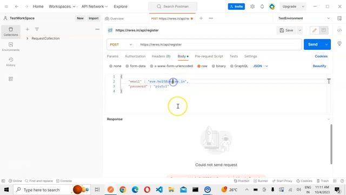Open Postman settings gear icon

click(x=252, y=6)
